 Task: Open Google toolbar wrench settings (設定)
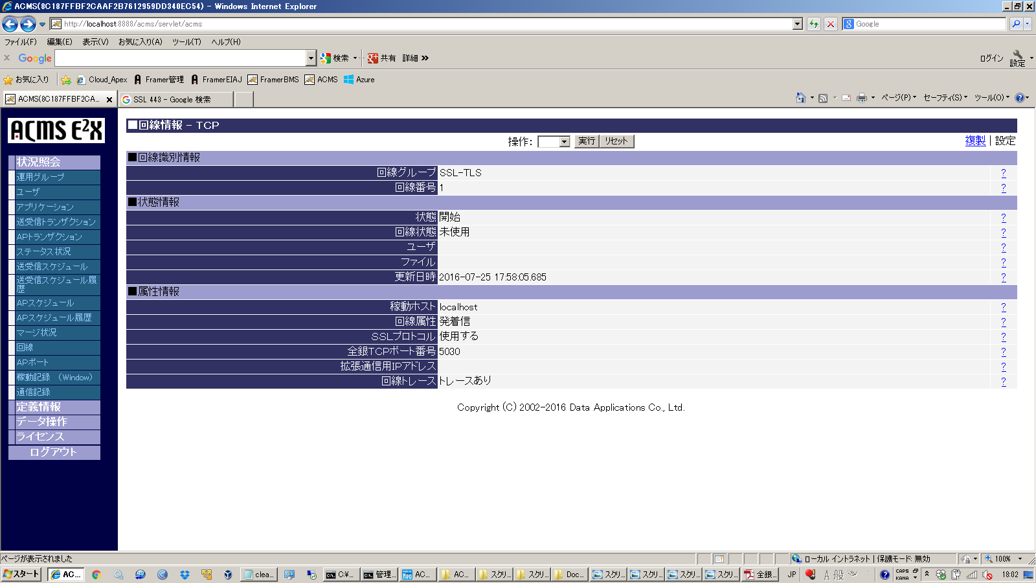click(1018, 58)
